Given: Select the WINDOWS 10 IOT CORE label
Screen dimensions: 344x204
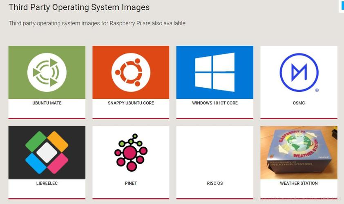Looking at the screenshot, I should (214, 103).
